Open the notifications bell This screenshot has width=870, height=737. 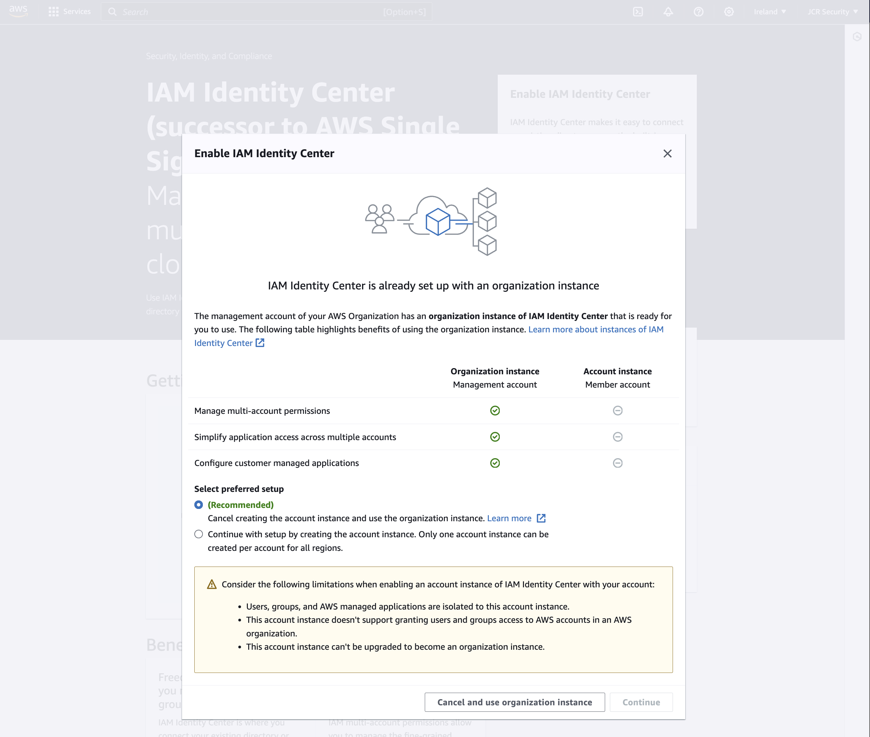click(x=668, y=12)
